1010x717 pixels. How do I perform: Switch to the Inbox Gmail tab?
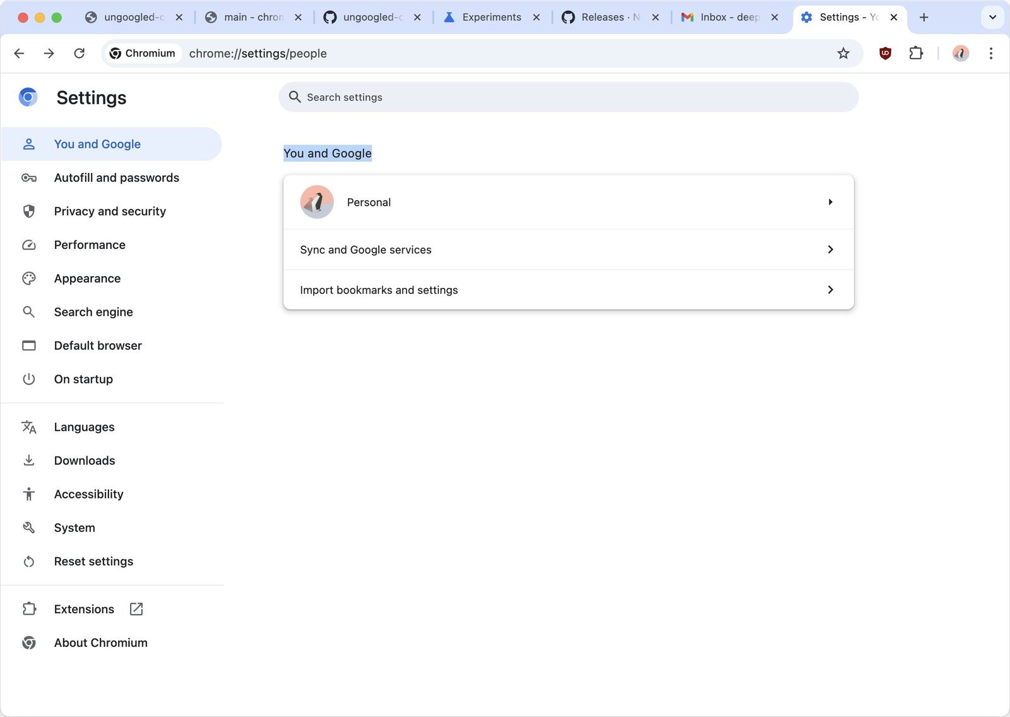(x=726, y=17)
